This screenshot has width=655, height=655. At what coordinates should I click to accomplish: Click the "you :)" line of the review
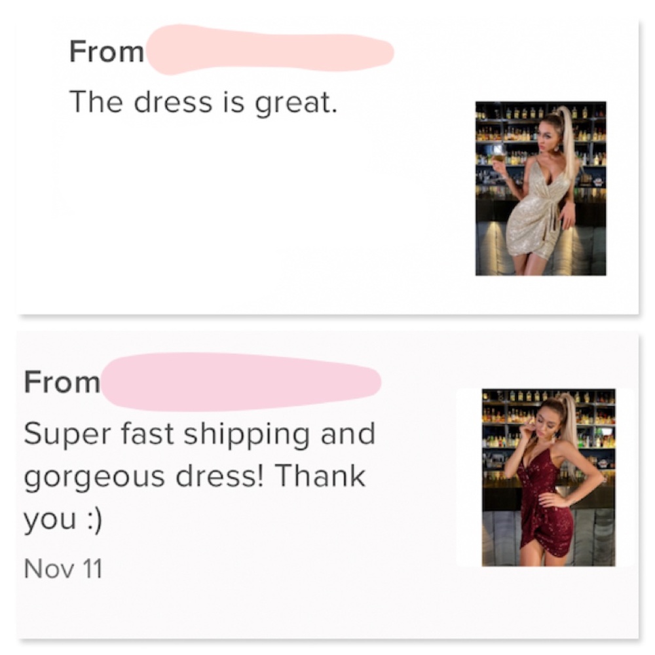(x=63, y=519)
